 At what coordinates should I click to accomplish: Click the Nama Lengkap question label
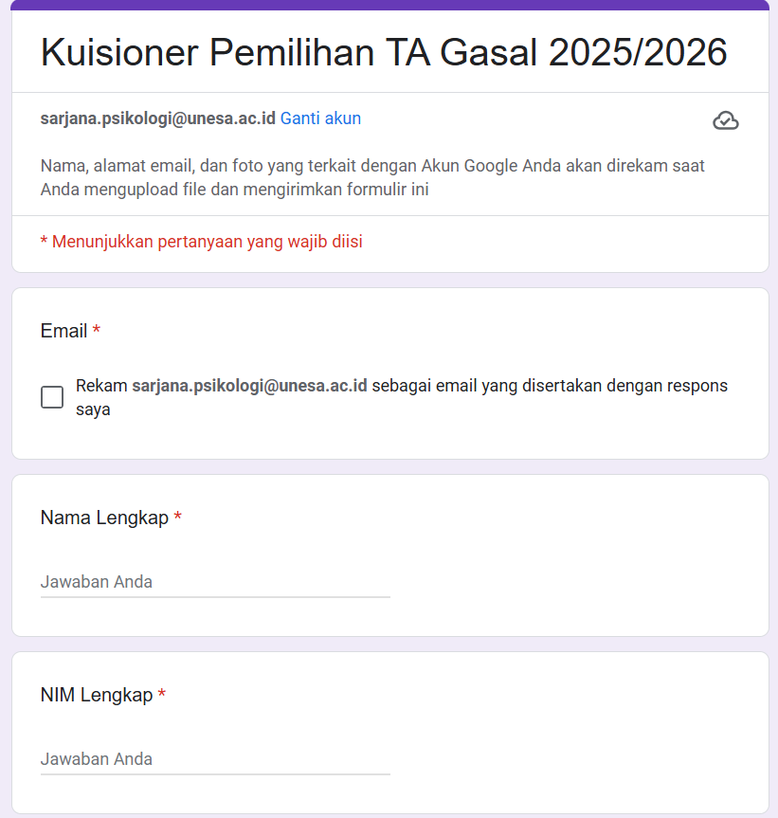pyautogui.click(x=104, y=518)
